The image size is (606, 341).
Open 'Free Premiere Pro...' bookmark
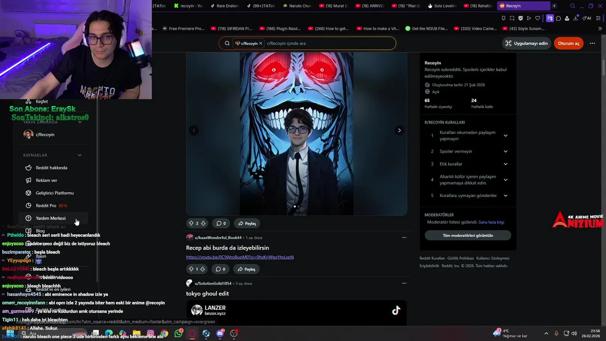pyautogui.click(x=183, y=28)
